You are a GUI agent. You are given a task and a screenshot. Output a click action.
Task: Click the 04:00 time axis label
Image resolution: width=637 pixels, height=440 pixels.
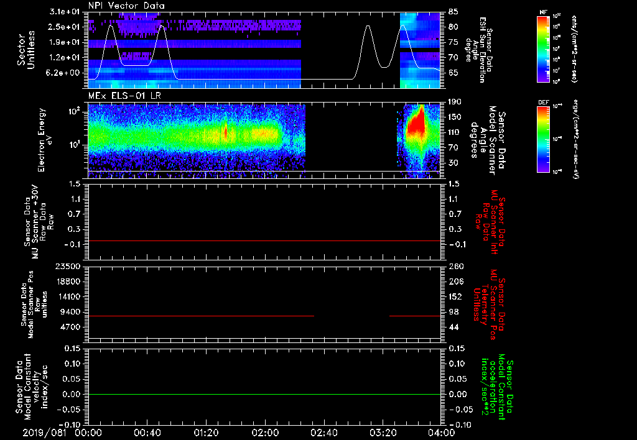(x=441, y=433)
